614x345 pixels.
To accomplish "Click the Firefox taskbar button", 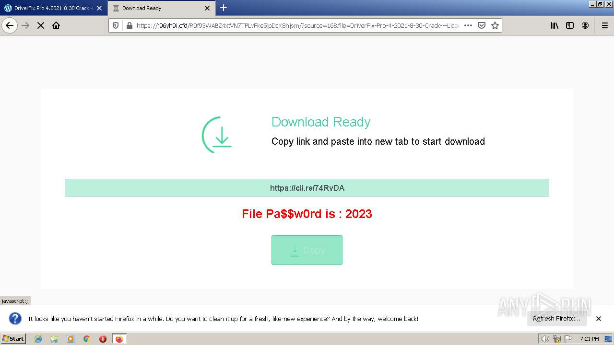I will tap(119, 339).
